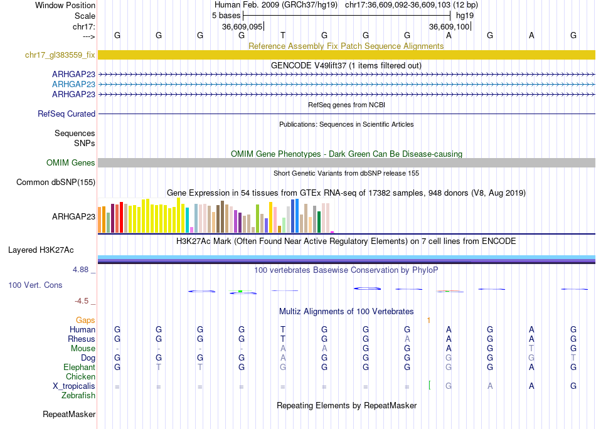Click the 4.88 PhyloP upper scale value
The height and width of the screenshot is (429, 596).
point(80,270)
